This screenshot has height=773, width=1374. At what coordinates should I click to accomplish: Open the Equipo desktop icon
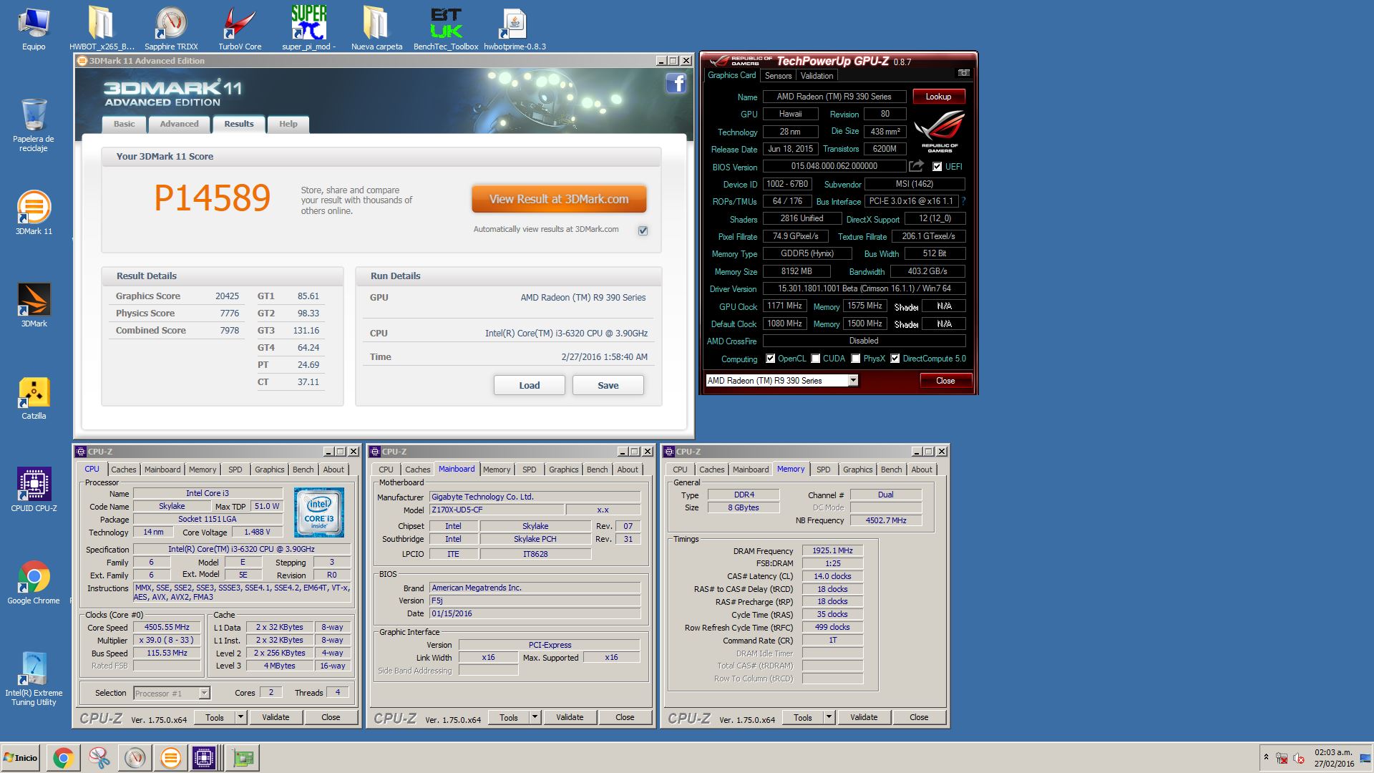coord(34,29)
